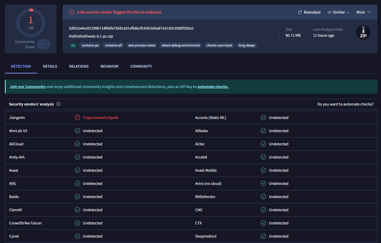Open the Details tab
The image size is (381, 243).
(x=50, y=66)
